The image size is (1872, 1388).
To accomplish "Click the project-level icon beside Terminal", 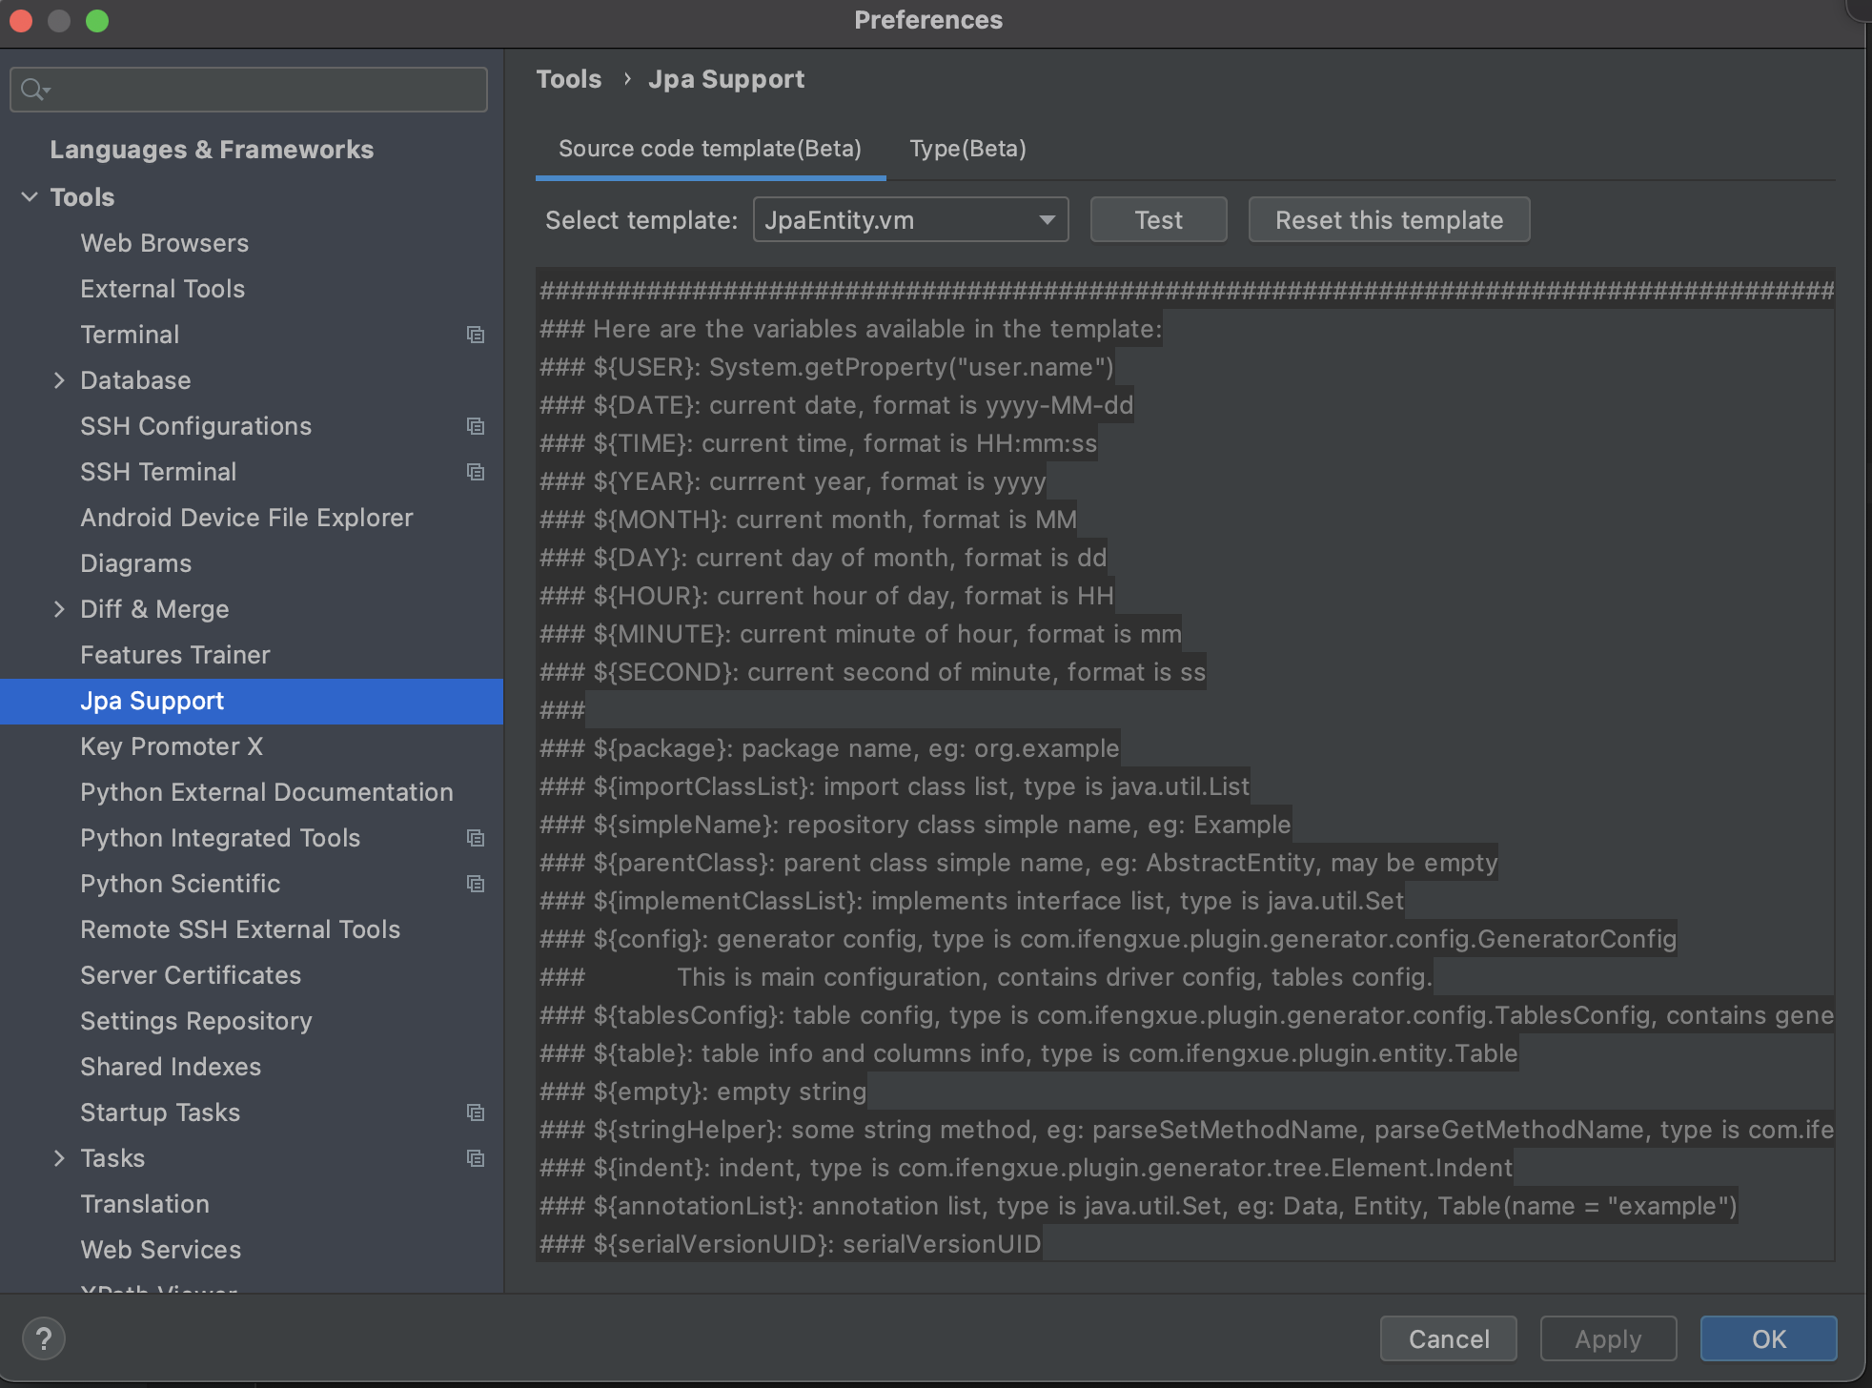I will pyautogui.click(x=475, y=335).
